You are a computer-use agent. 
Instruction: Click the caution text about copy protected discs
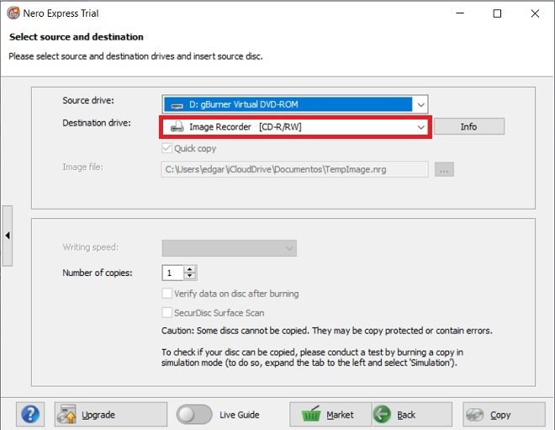click(x=327, y=331)
